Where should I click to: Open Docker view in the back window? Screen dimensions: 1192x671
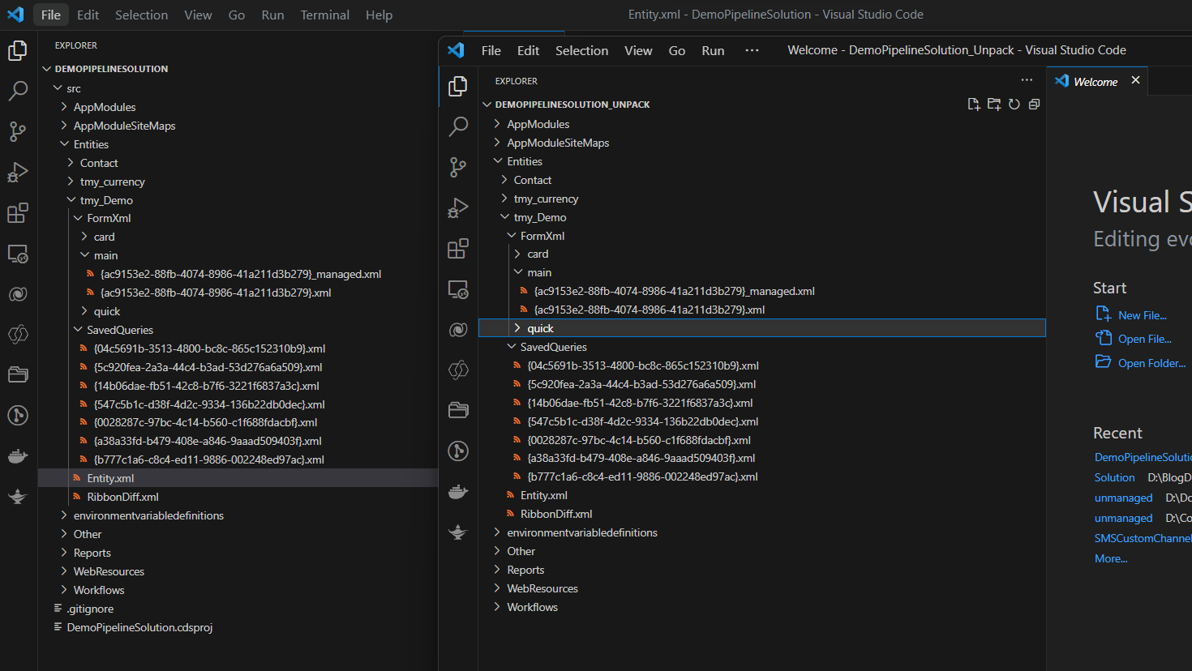pyautogui.click(x=18, y=455)
